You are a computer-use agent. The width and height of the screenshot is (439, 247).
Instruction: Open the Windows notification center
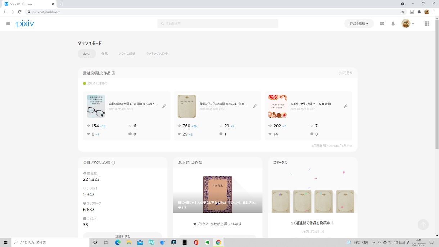(x=431, y=243)
